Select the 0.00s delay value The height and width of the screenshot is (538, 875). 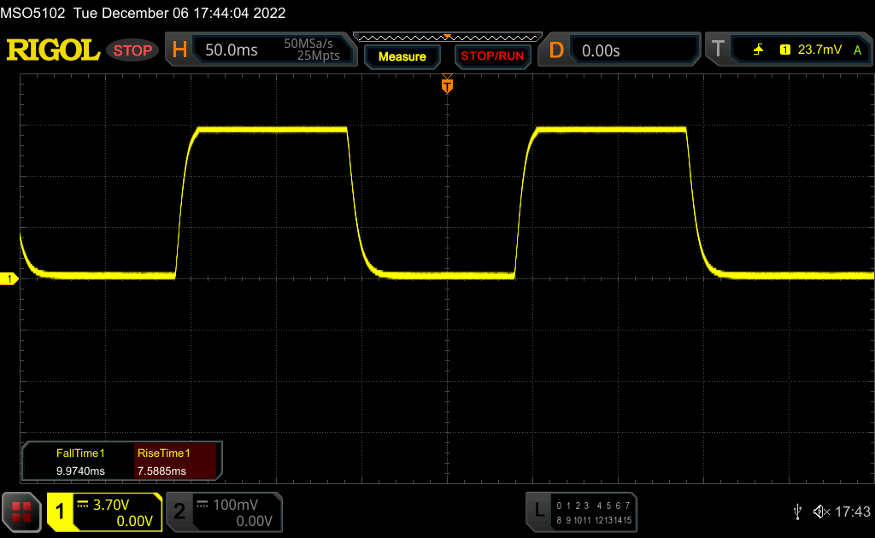(x=601, y=50)
